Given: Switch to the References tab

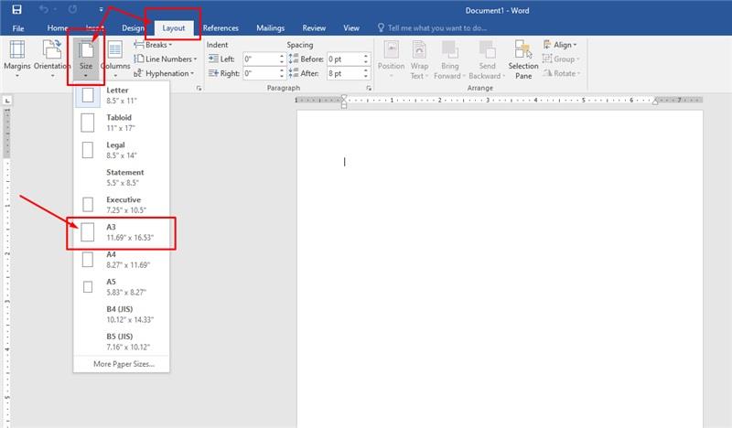Looking at the screenshot, I should pyautogui.click(x=221, y=28).
